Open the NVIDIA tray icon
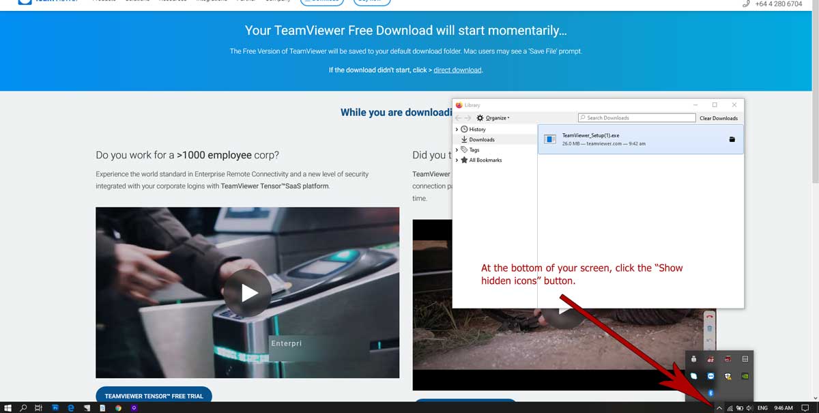 click(745, 376)
